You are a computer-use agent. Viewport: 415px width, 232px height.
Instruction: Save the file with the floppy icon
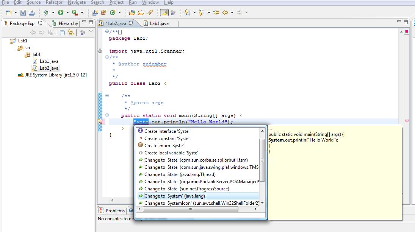23,12
